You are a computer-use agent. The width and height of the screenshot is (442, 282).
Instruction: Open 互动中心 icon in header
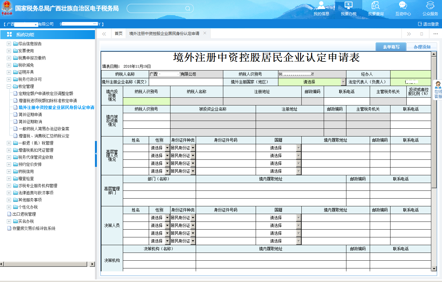(x=403, y=5)
